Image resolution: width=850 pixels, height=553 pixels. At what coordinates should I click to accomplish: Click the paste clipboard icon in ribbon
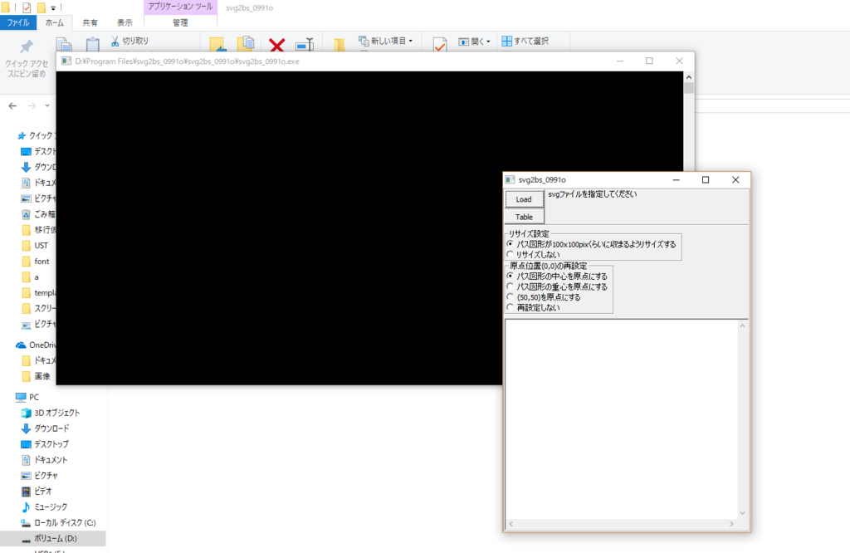pyautogui.click(x=93, y=45)
